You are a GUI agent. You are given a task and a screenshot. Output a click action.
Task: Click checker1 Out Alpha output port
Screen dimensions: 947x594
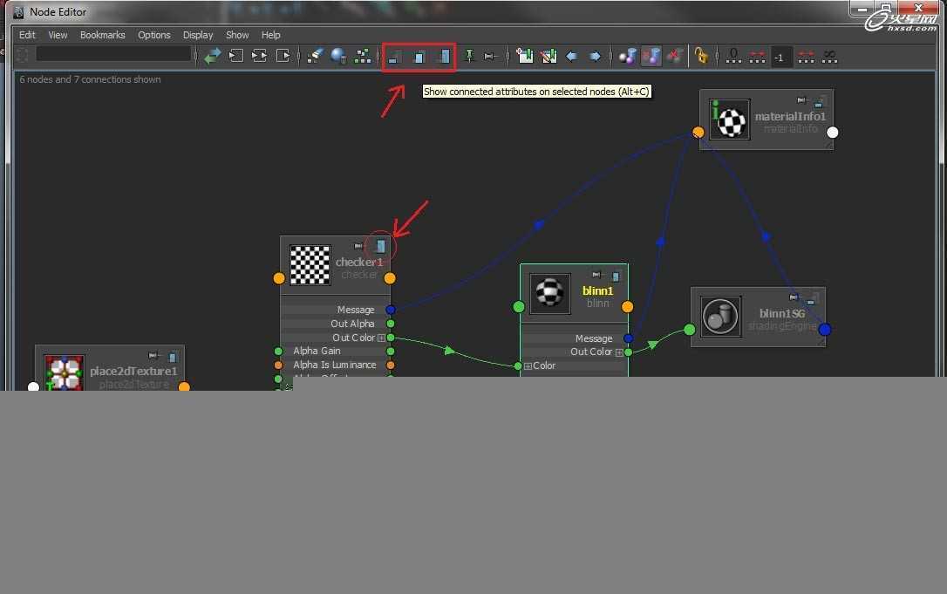(391, 324)
